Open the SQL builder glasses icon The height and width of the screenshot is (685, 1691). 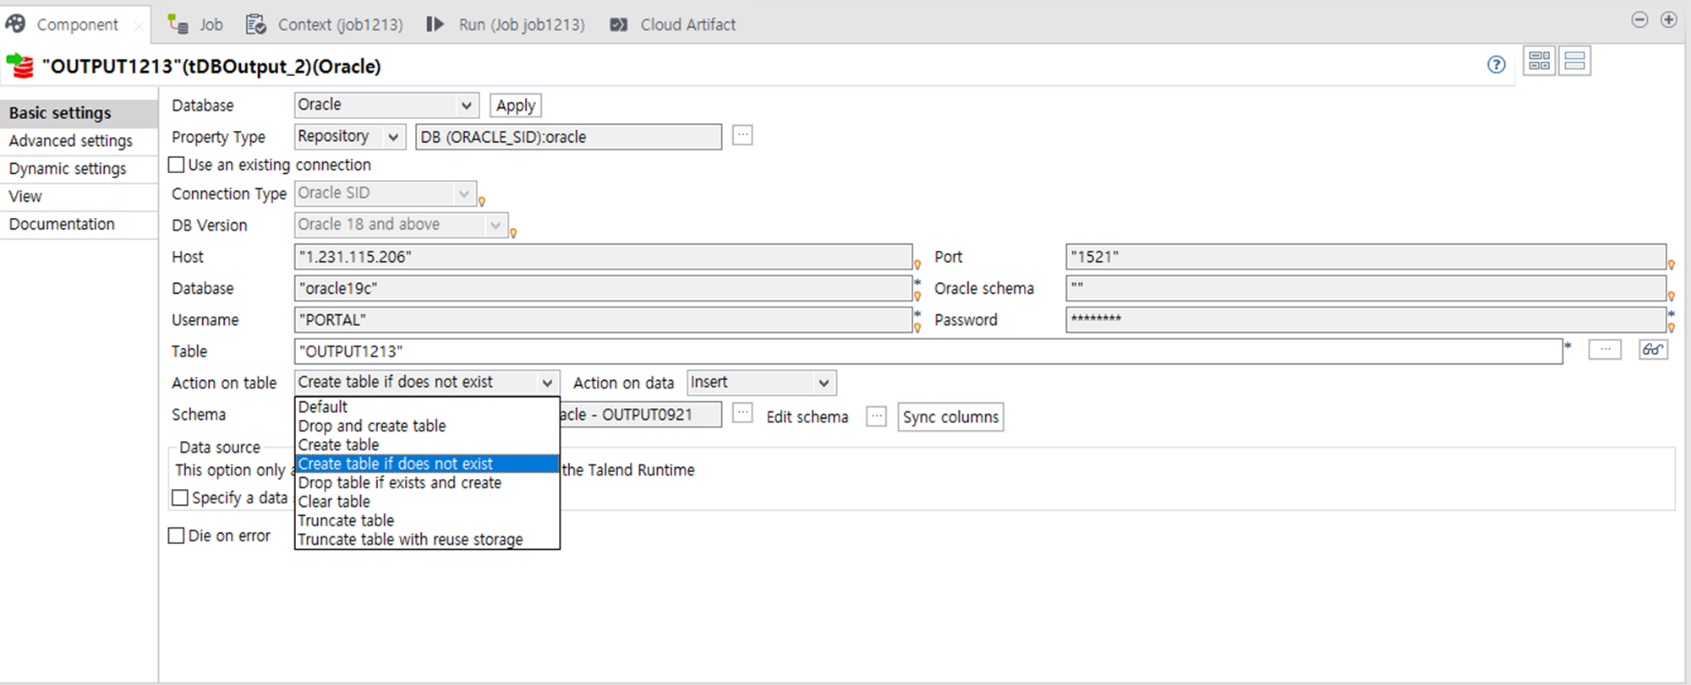pos(1653,350)
